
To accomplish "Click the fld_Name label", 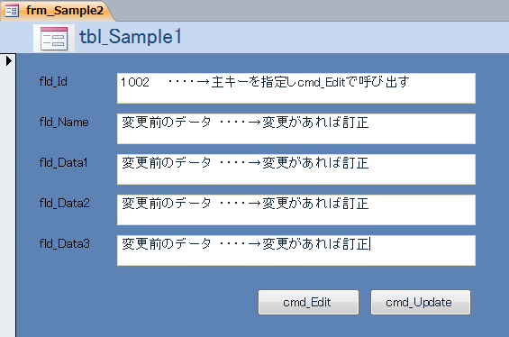I will (64, 122).
